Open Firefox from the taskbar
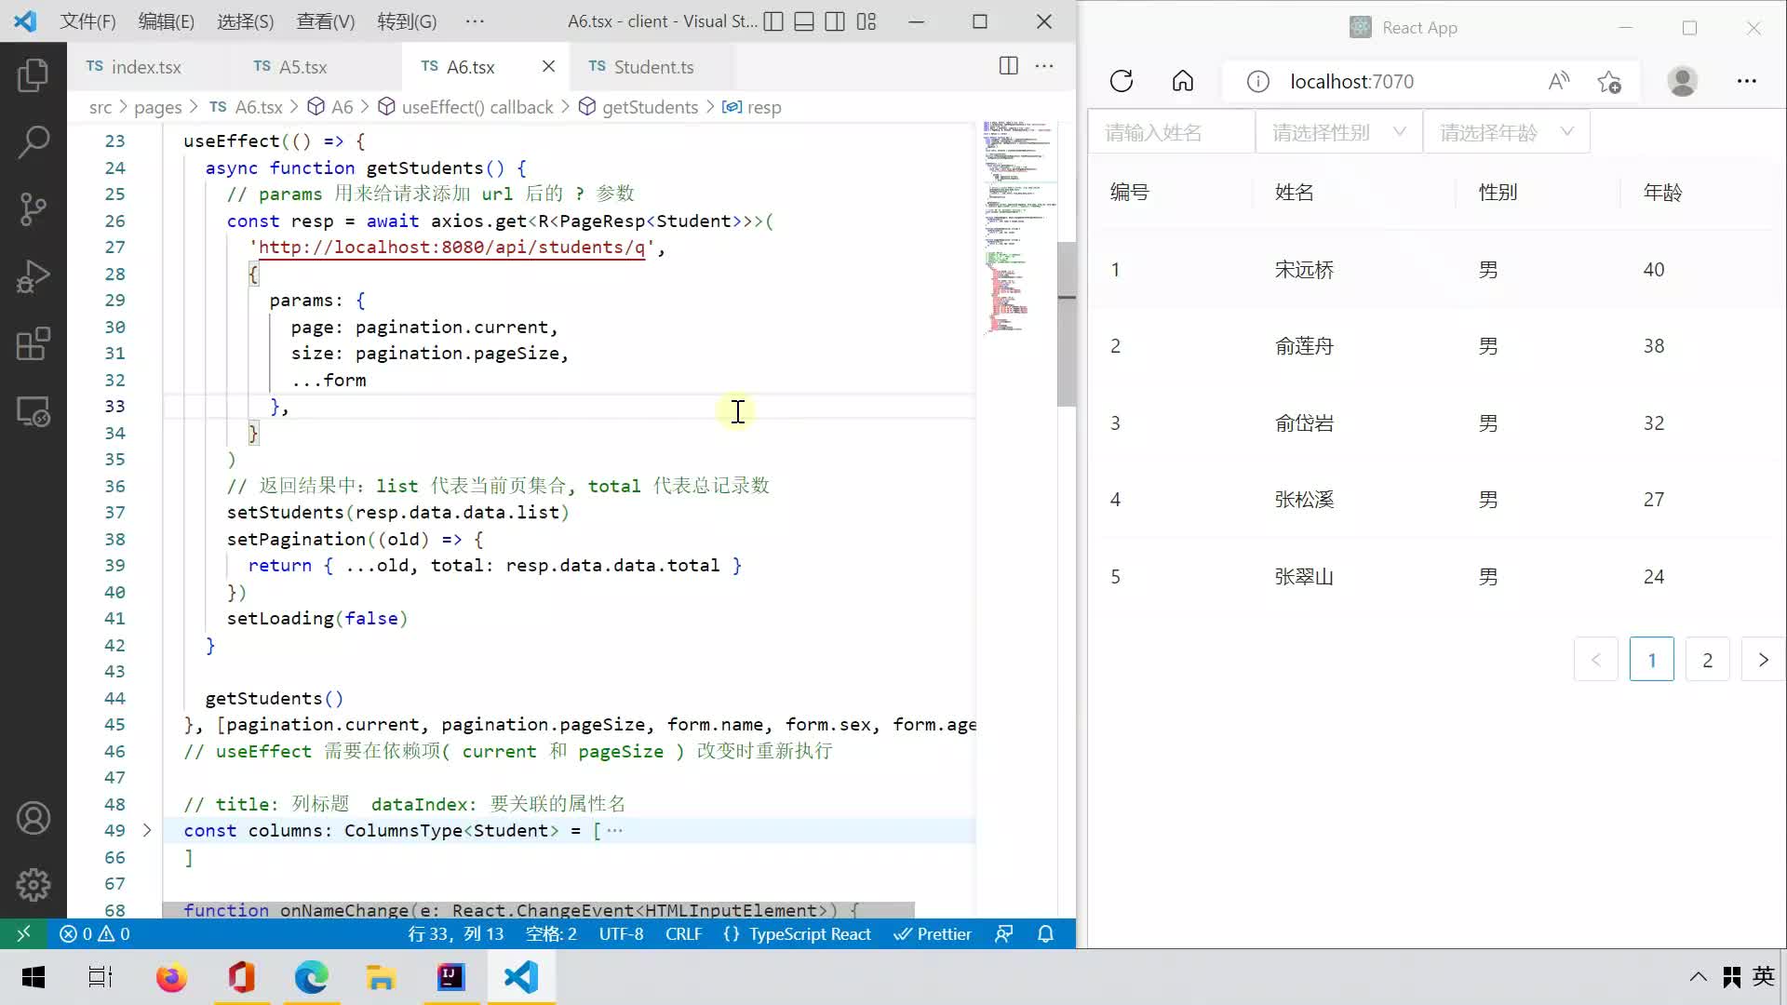Screen dimensions: 1787x1005 click(171, 976)
